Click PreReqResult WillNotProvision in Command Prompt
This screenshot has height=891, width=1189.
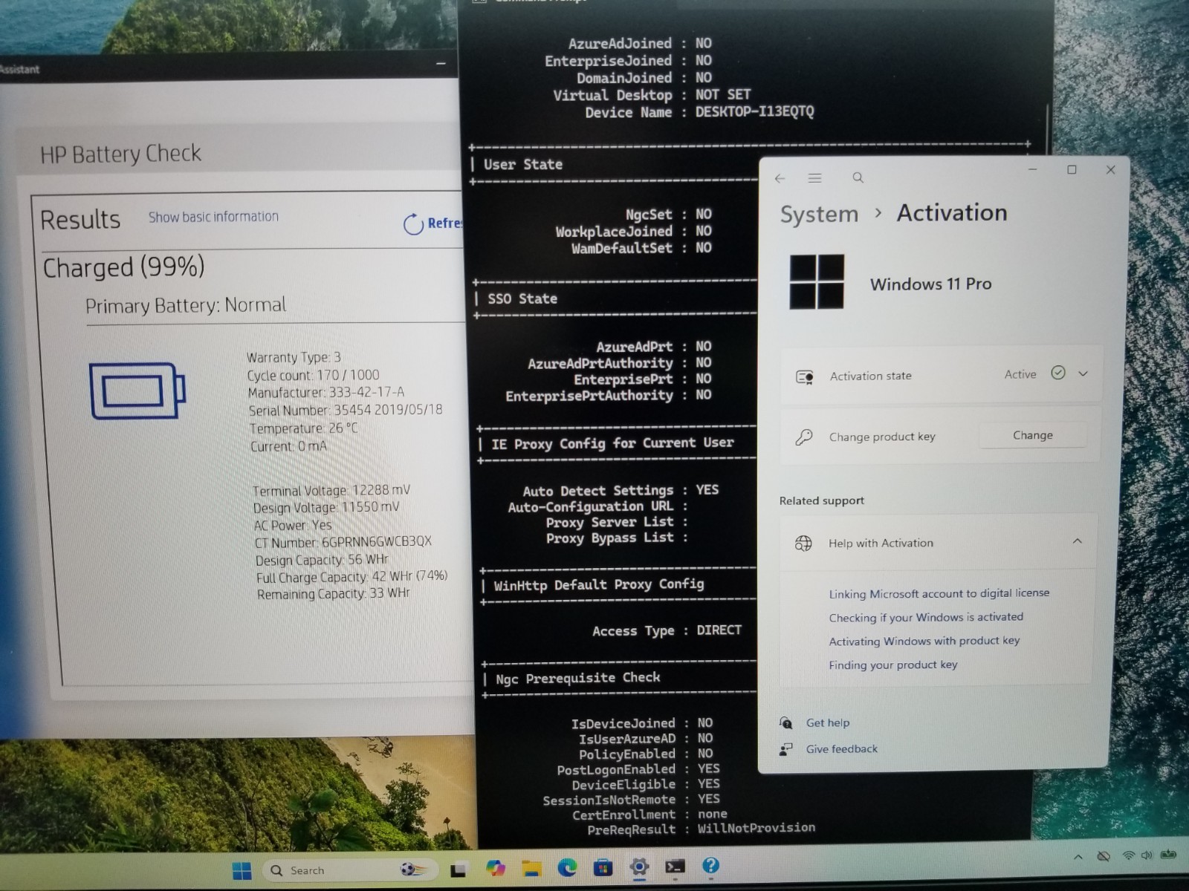click(x=701, y=829)
